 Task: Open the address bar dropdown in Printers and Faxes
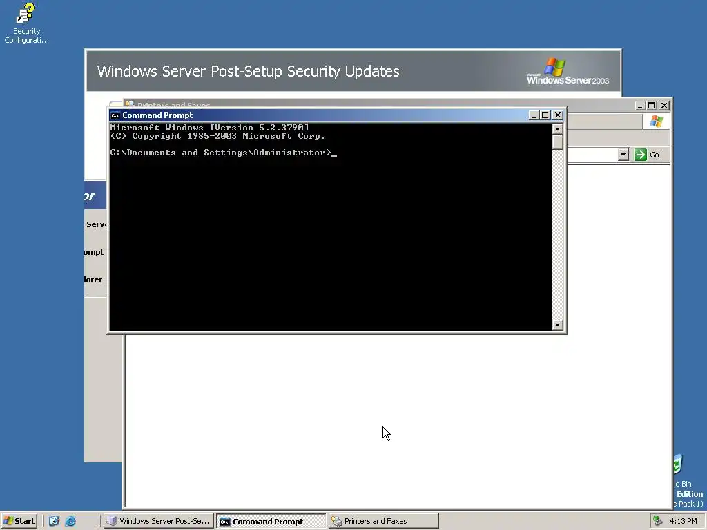pyautogui.click(x=623, y=155)
